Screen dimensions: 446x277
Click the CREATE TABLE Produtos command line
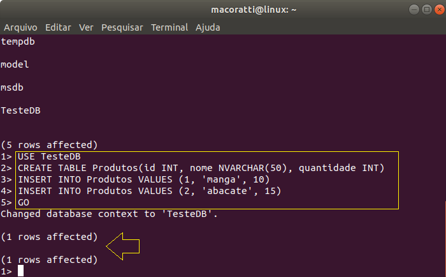pos(201,168)
